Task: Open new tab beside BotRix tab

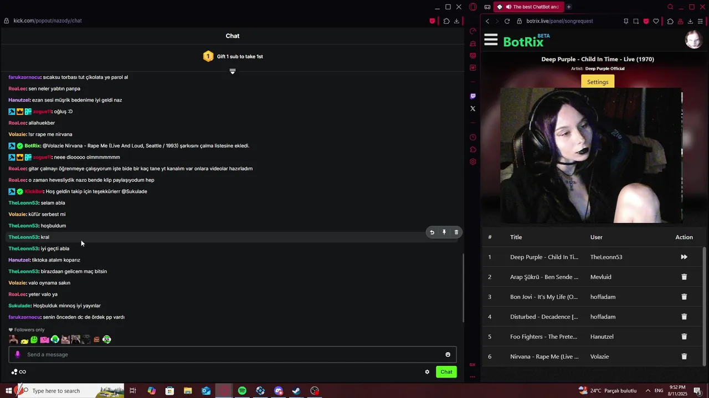Action: [569, 7]
